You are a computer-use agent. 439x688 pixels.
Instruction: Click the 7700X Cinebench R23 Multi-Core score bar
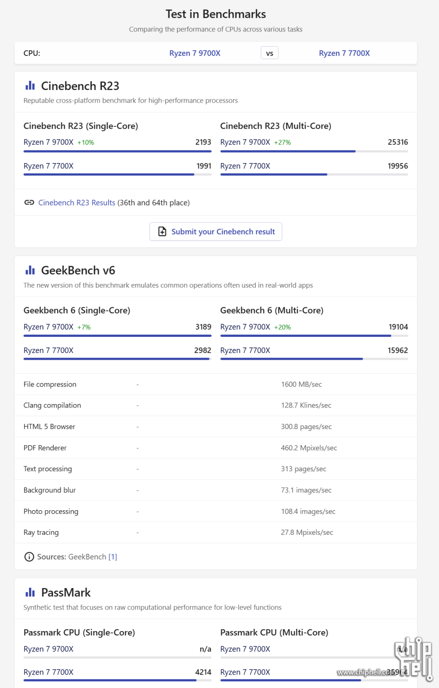[x=314, y=175]
